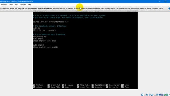Click the nano 'Ptng Teks' shortcut label
170x96 pixels.
85,85
